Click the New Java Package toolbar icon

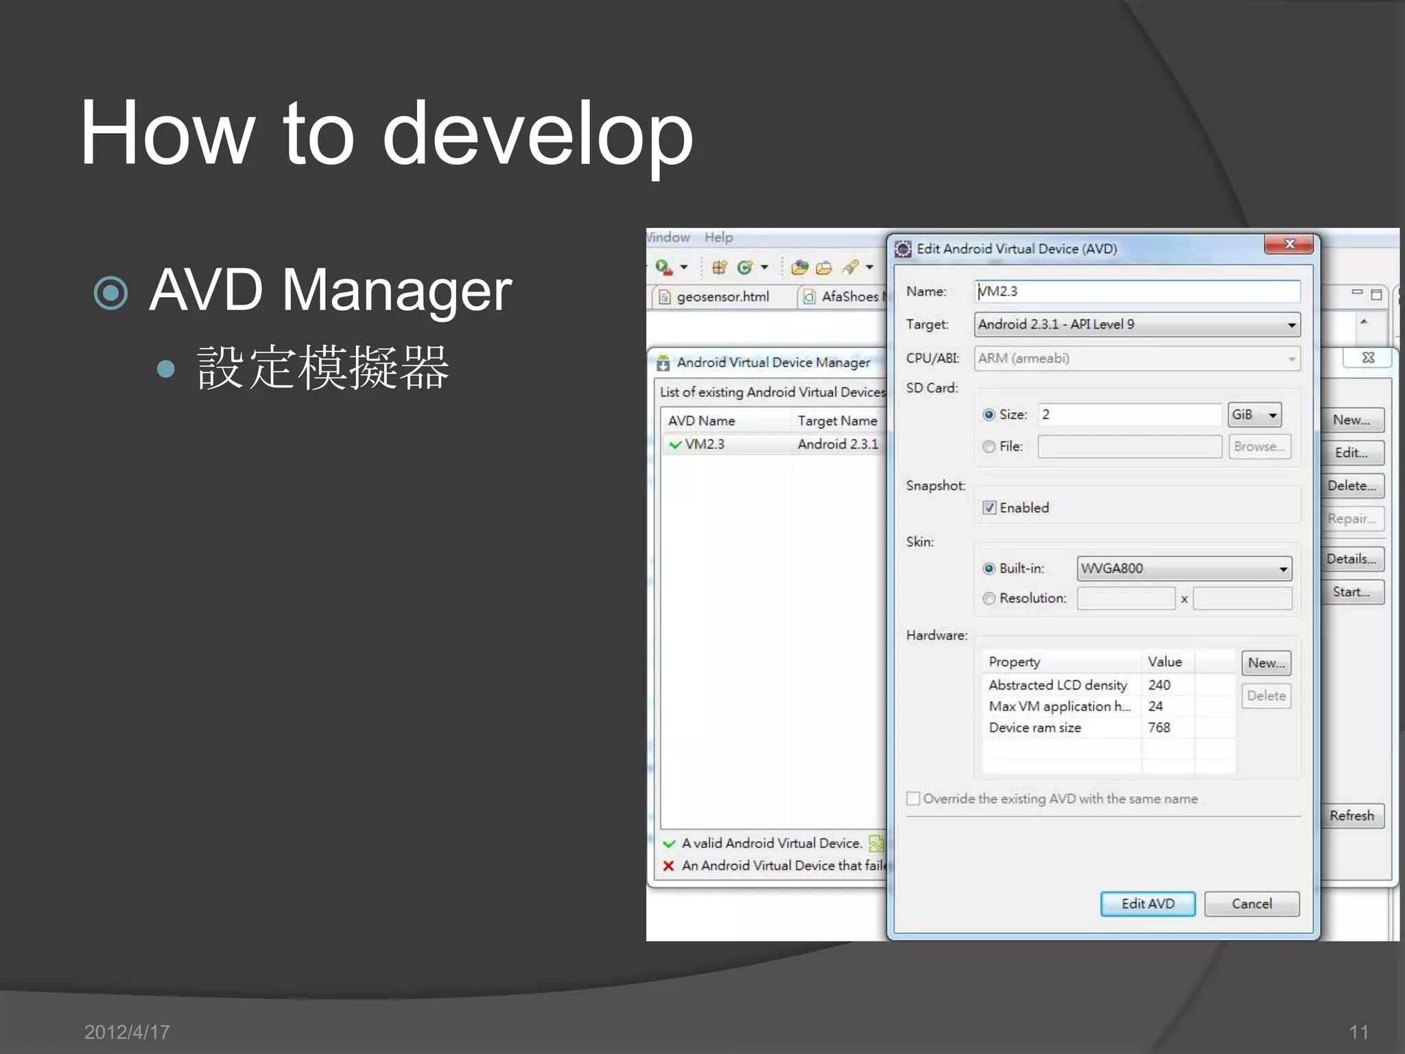tap(719, 268)
